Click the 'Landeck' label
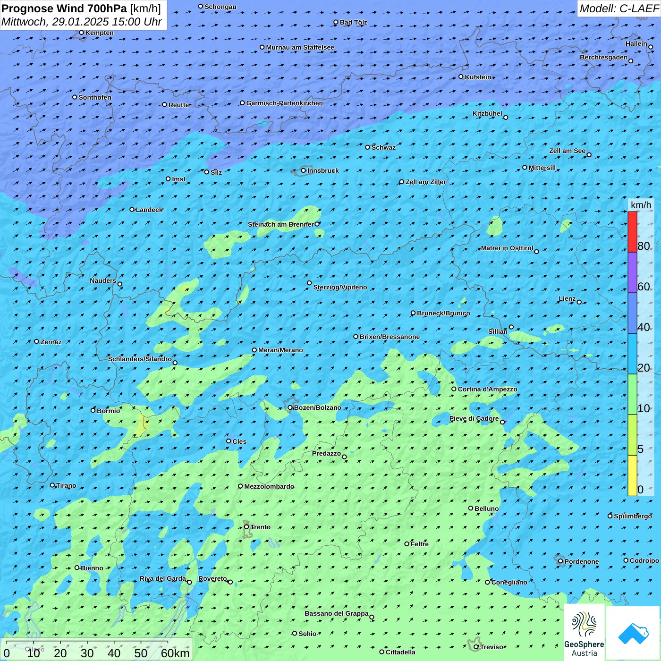The width and height of the screenshot is (661, 661). (149, 210)
